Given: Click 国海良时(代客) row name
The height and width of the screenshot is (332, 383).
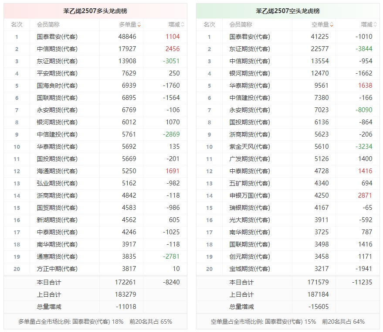Looking at the screenshot, I should (57, 86).
